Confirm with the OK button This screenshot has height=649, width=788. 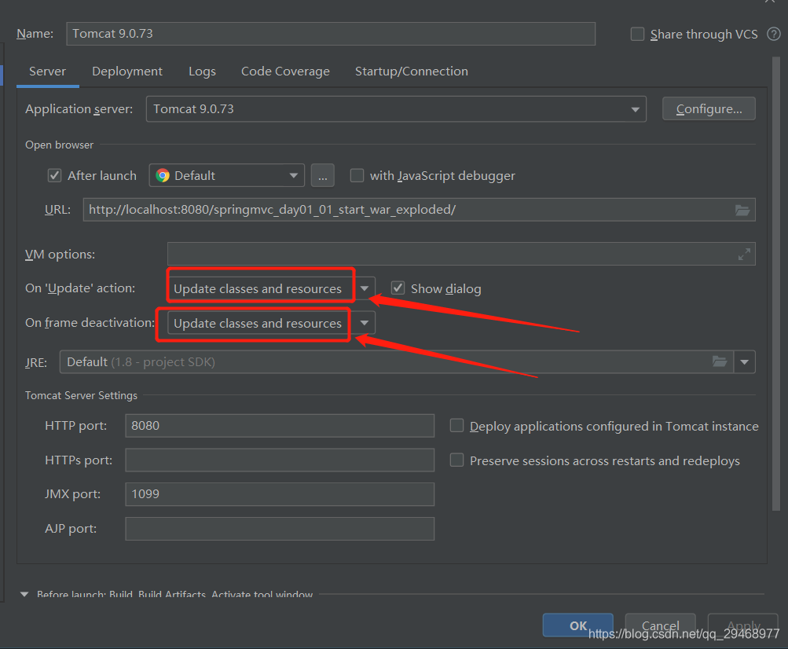point(578,625)
